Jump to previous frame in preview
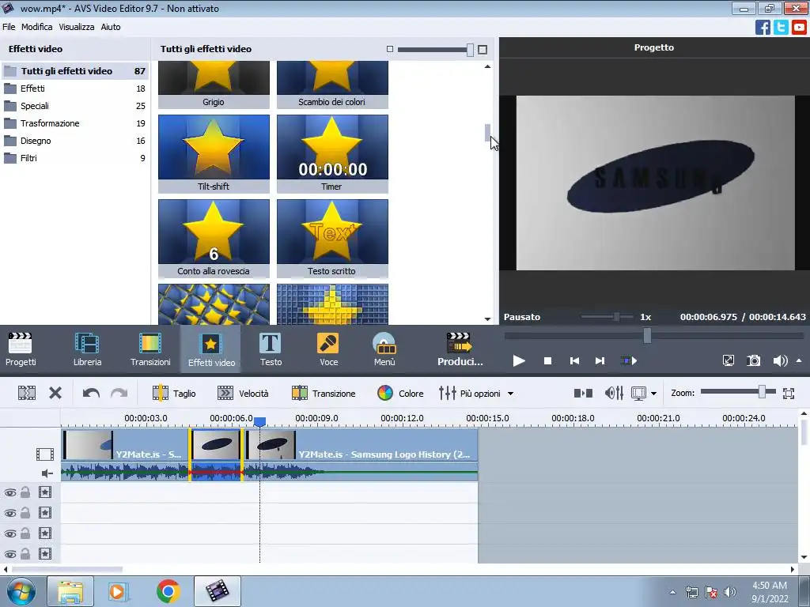Screen dimensions: 810x607 coord(574,360)
